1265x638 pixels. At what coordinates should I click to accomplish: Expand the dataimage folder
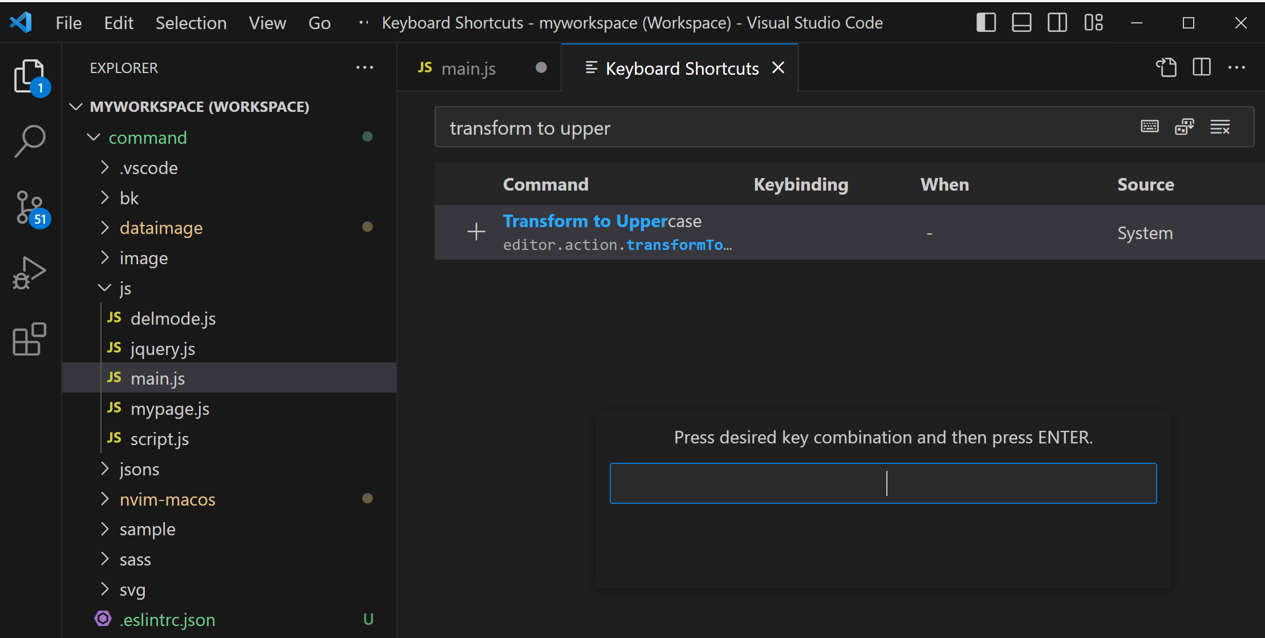click(x=105, y=228)
